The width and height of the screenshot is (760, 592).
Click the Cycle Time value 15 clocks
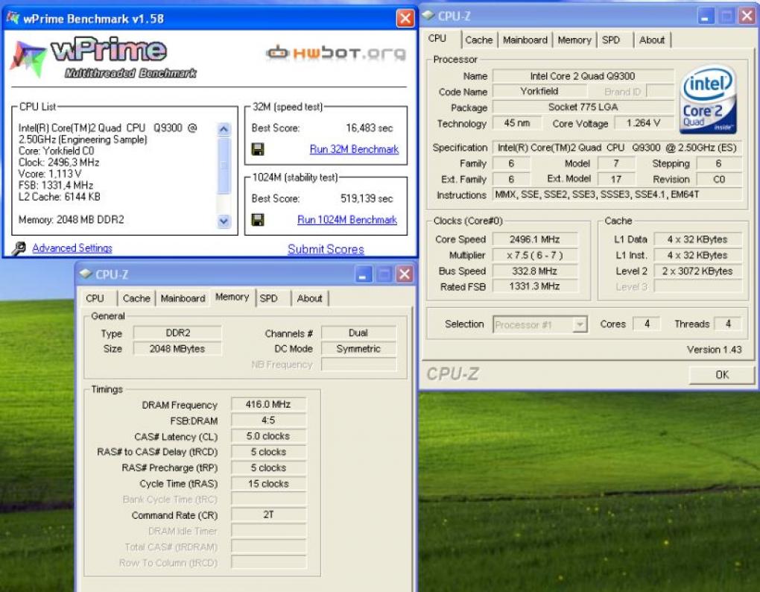click(x=268, y=483)
